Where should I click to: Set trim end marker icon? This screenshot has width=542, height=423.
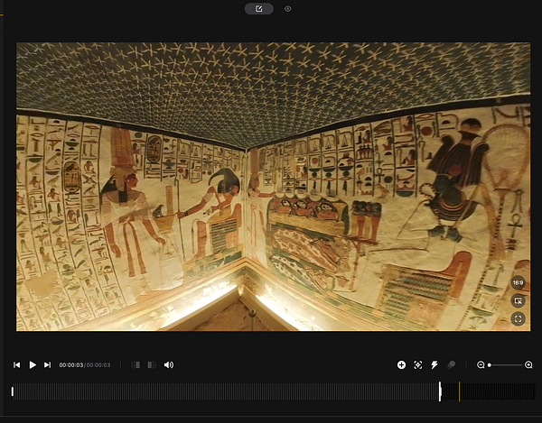[152, 364]
